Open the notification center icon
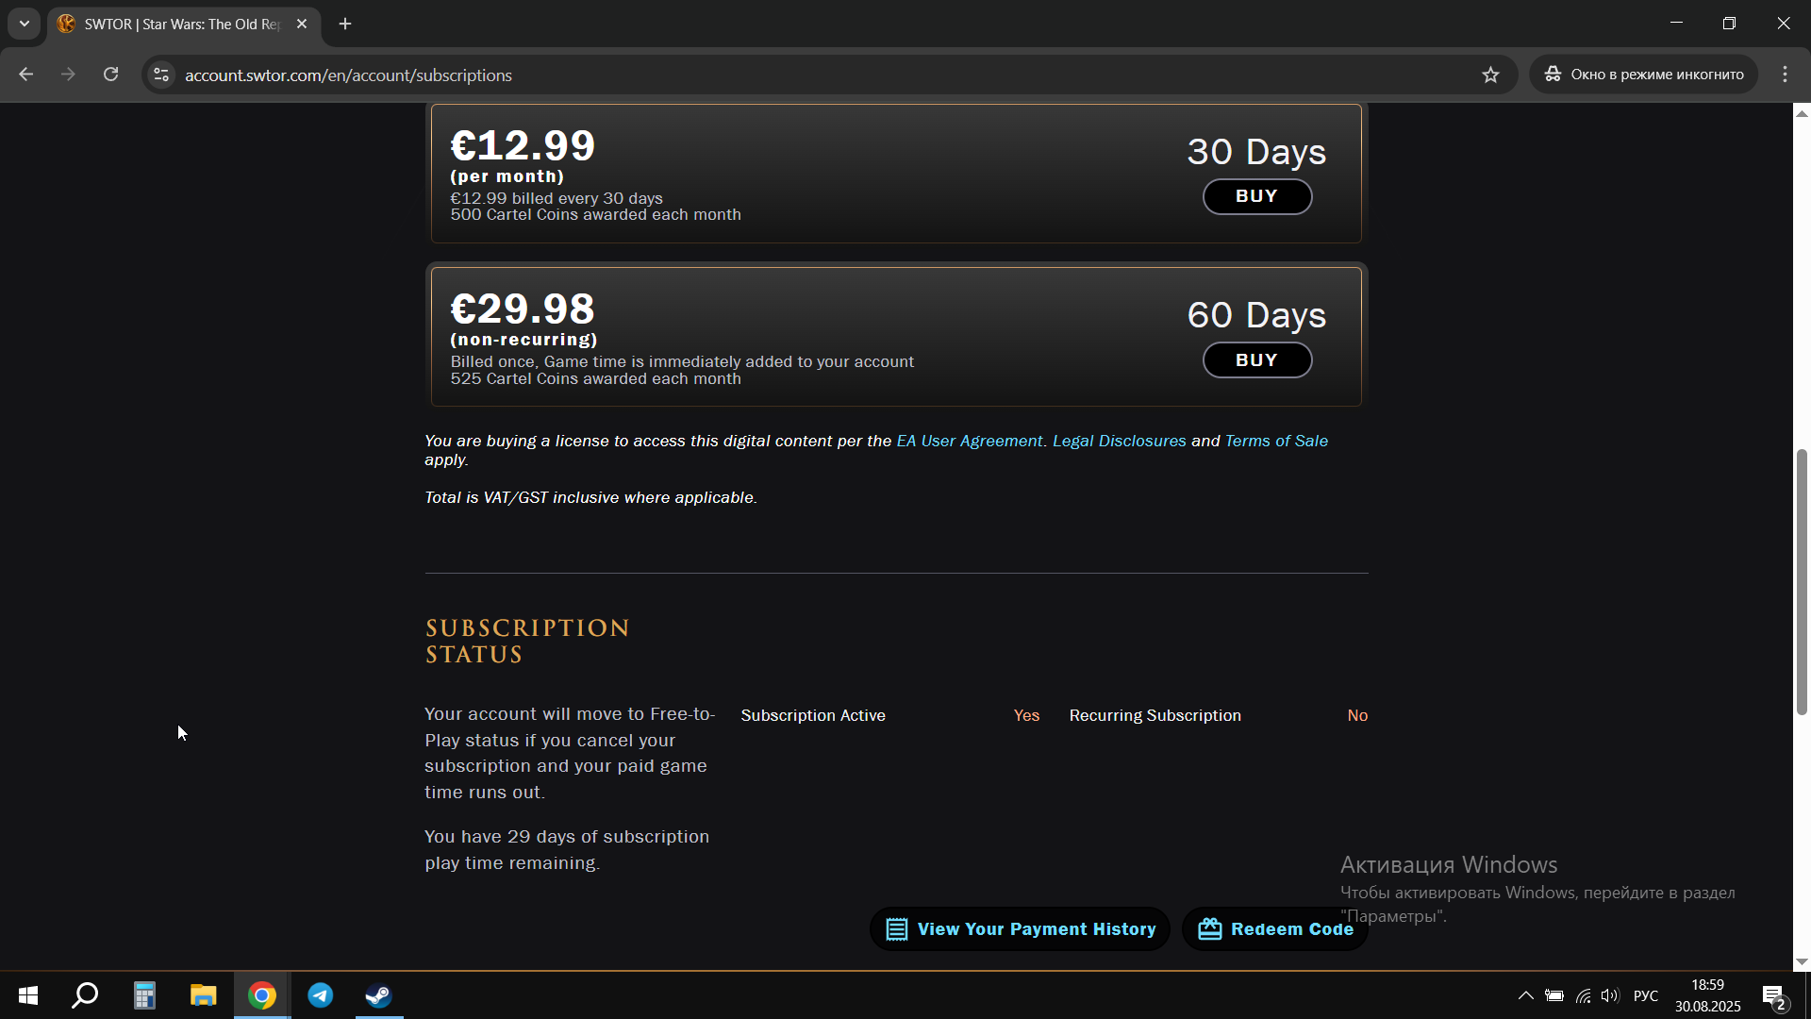The width and height of the screenshot is (1811, 1019). pyautogui.click(x=1773, y=996)
